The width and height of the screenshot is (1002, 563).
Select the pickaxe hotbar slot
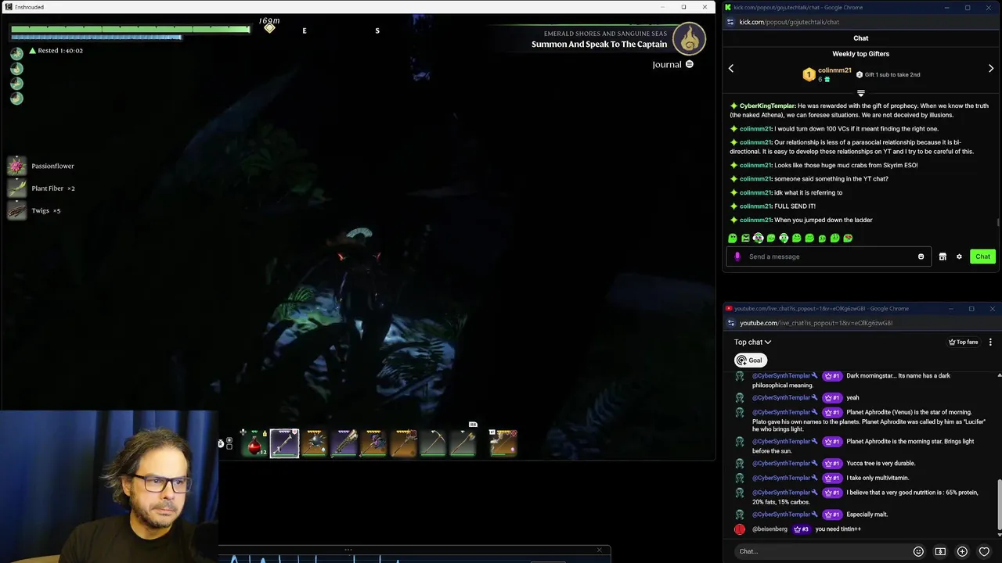[434, 443]
